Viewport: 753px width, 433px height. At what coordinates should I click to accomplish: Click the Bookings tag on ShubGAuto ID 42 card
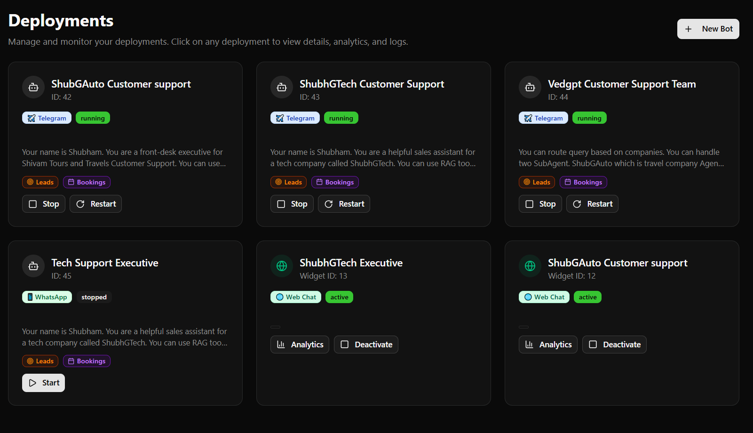87,182
